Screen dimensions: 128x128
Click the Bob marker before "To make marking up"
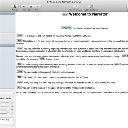(x=19, y=64)
